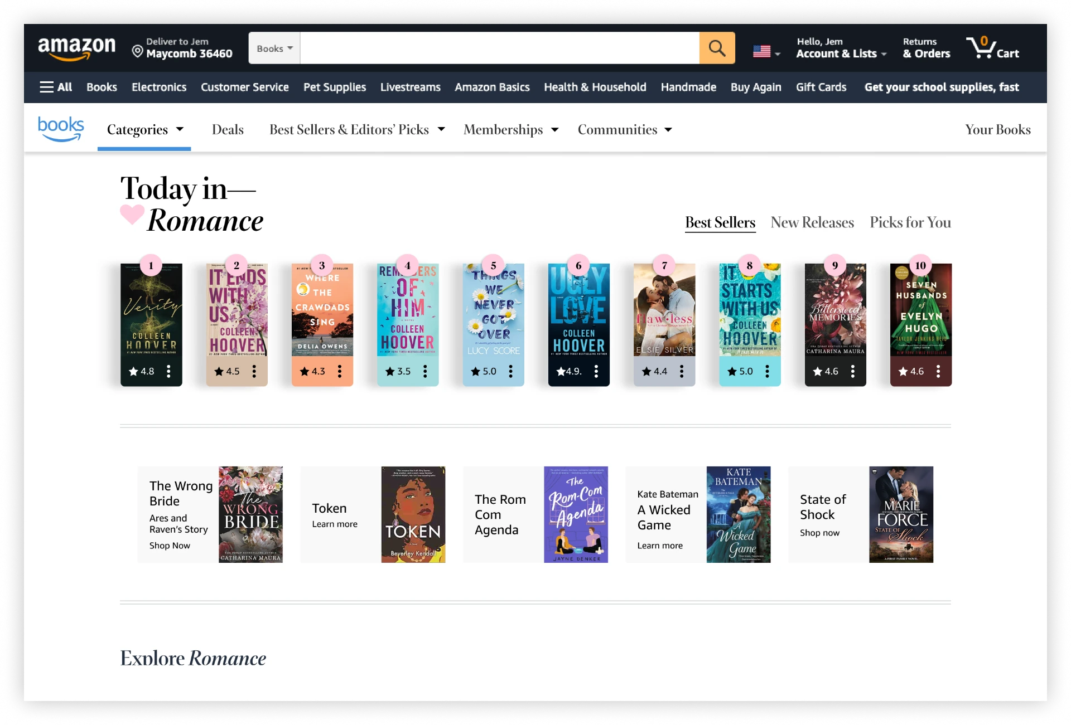Open the shopping cart icon
Image resolution: width=1071 pixels, height=725 pixels.
pos(993,48)
